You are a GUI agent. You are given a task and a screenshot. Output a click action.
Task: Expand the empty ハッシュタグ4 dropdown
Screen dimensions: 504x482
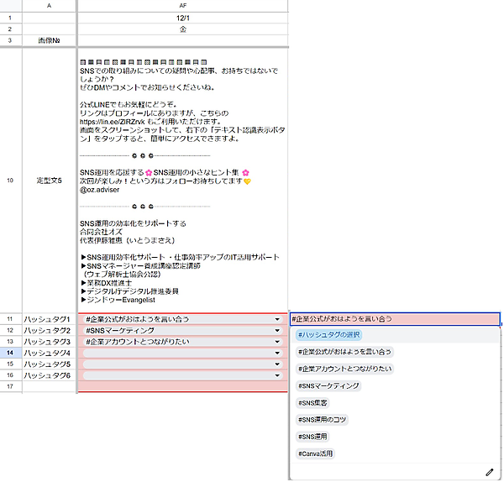[x=277, y=354]
